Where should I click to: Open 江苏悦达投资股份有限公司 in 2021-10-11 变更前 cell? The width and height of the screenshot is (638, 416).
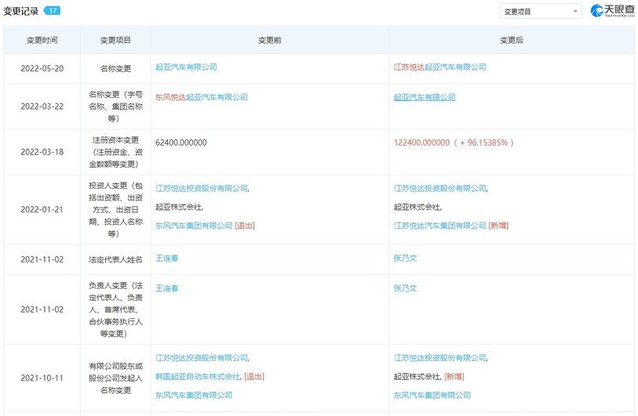pos(202,358)
